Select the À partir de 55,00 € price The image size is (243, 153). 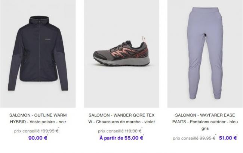coord(121,138)
